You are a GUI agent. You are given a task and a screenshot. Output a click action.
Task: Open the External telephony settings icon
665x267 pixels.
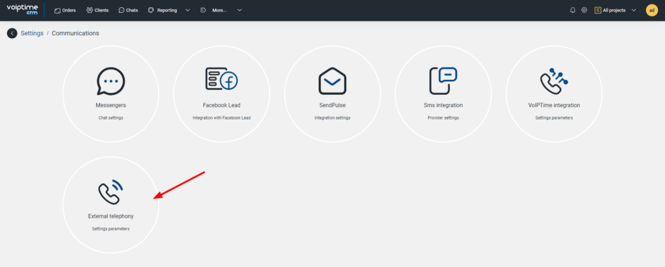[110, 192]
